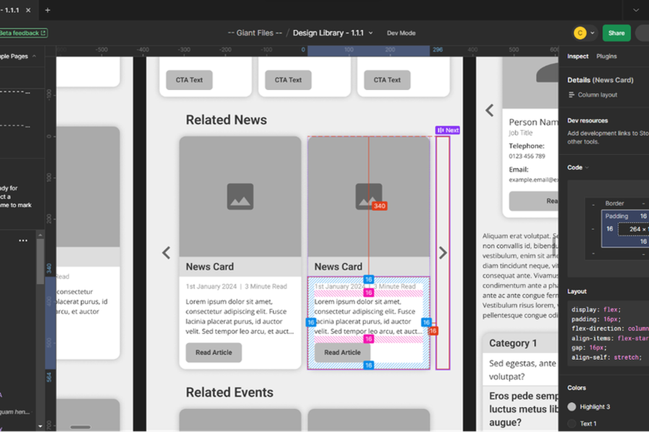Switch to the Plugins tab
The image size is (649, 433).
point(606,56)
